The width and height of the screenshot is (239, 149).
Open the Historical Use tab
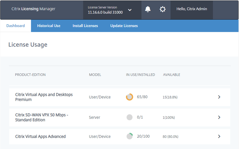[x=49, y=26]
